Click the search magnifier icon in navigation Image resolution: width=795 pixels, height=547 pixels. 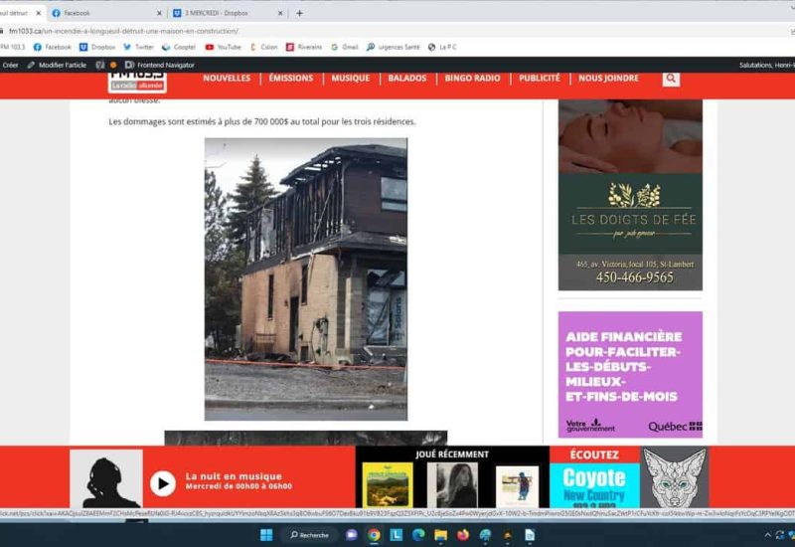pos(671,79)
